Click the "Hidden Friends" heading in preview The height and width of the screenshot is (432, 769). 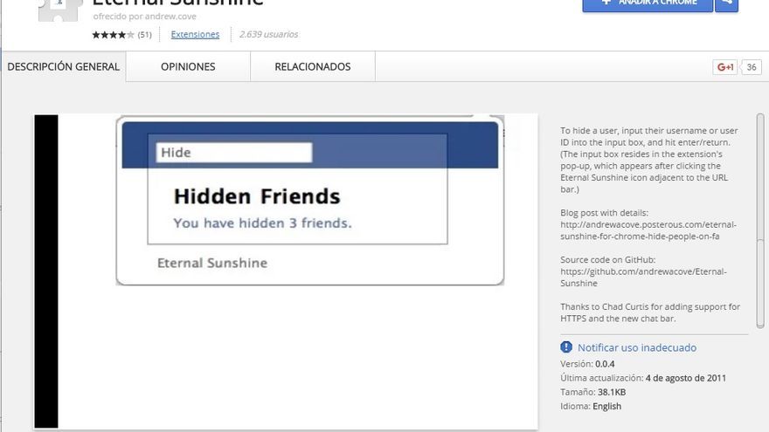point(257,196)
